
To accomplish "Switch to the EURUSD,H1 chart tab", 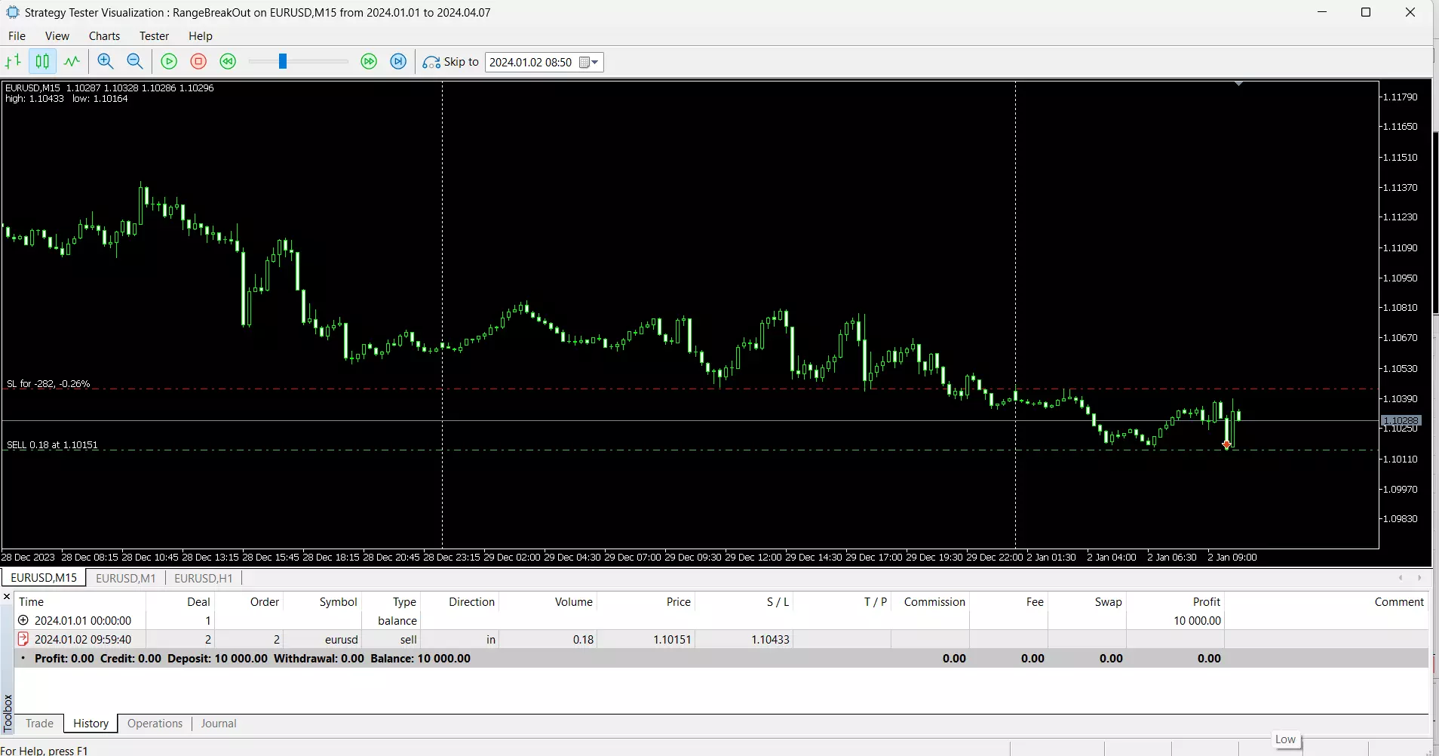I will tap(203, 578).
